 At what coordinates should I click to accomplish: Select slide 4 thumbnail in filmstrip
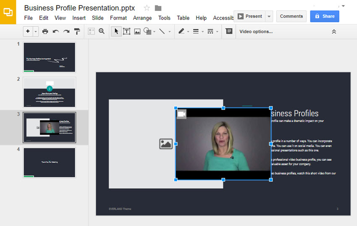pos(49,162)
